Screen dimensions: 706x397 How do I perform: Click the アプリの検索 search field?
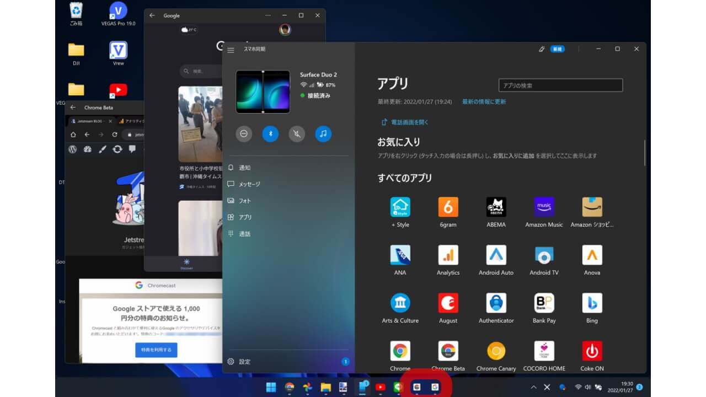point(560,85)
